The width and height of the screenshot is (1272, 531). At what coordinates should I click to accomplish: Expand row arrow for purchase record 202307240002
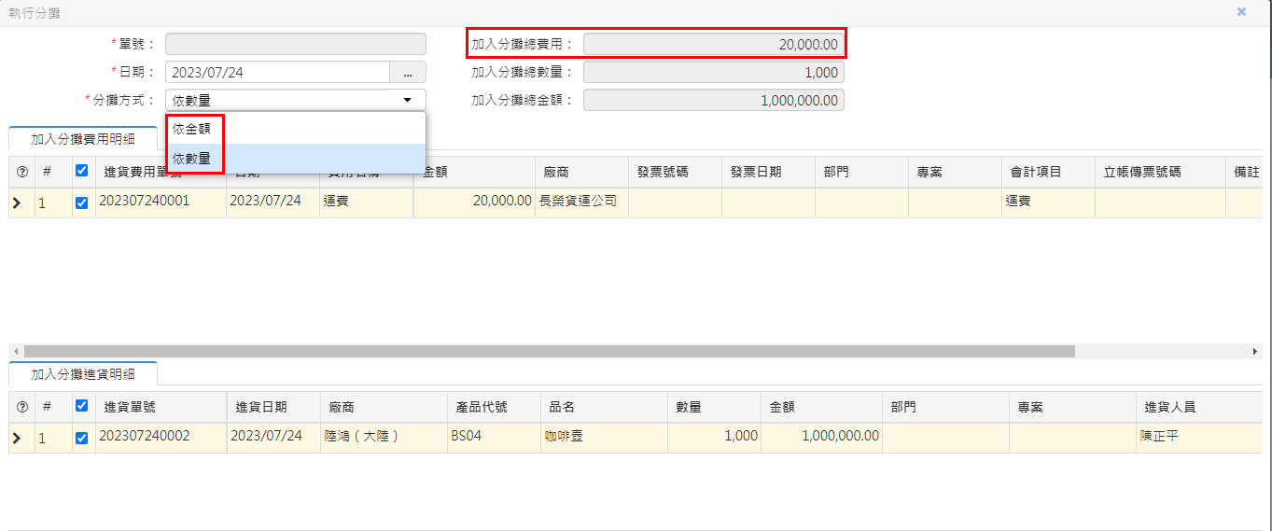(x=17, y=438)
